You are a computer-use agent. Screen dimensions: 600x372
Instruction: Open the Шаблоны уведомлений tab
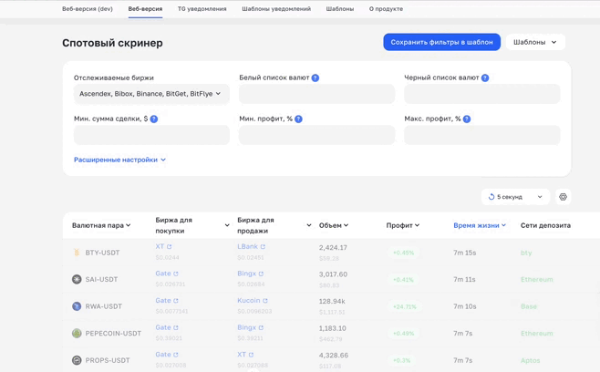coord(275,9)
